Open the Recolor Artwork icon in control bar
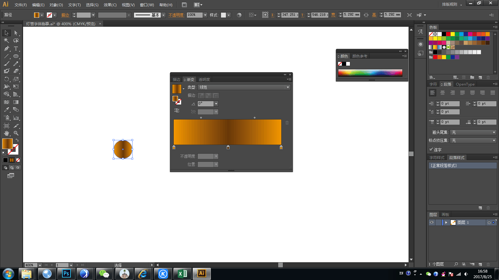499x280 pixels. click(239, 15)
